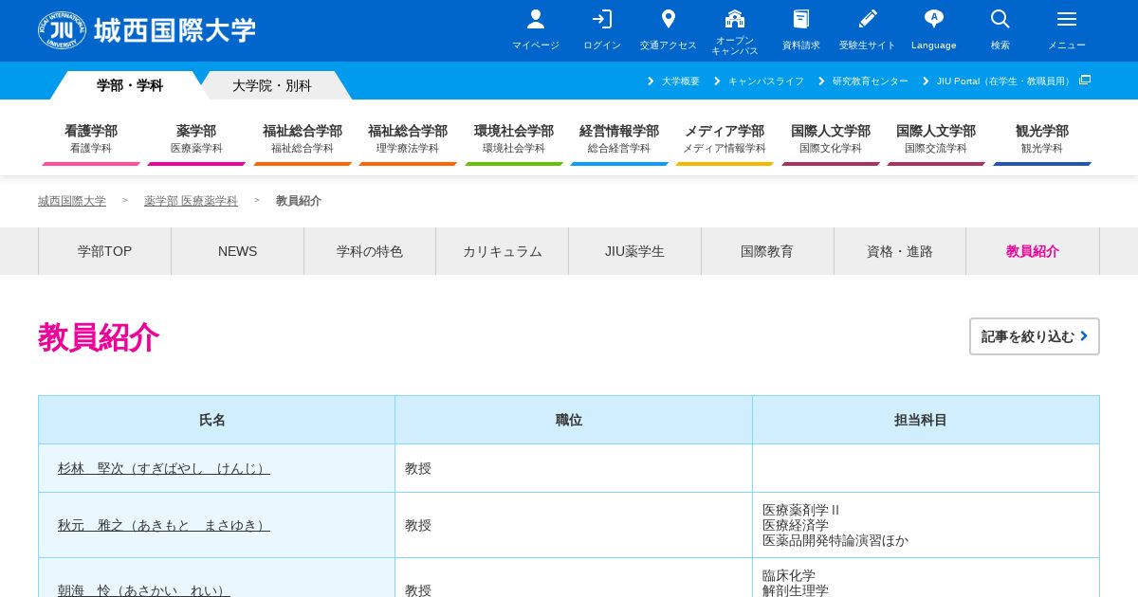Open 杉林 堅次 faculty profile

(x=164, y=468)
